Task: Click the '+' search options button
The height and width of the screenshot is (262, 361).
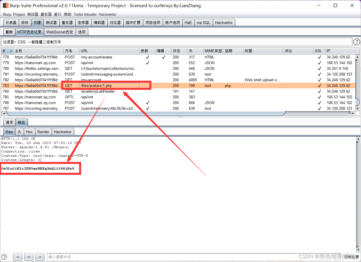Action: [x=29, y=257]
